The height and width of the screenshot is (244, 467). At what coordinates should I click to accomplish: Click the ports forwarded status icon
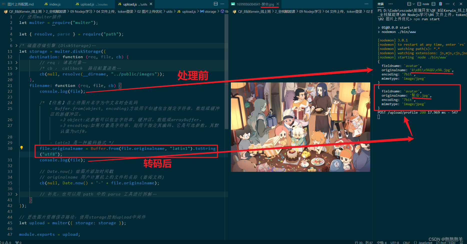[19, 243]
